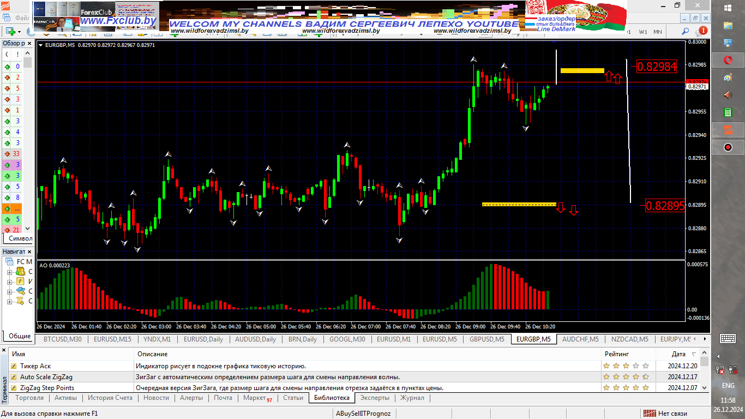This screenshot has height=419, width=745.
Task: Click the indicators f icon in Navigator
Action: click(x=20, y=282)
